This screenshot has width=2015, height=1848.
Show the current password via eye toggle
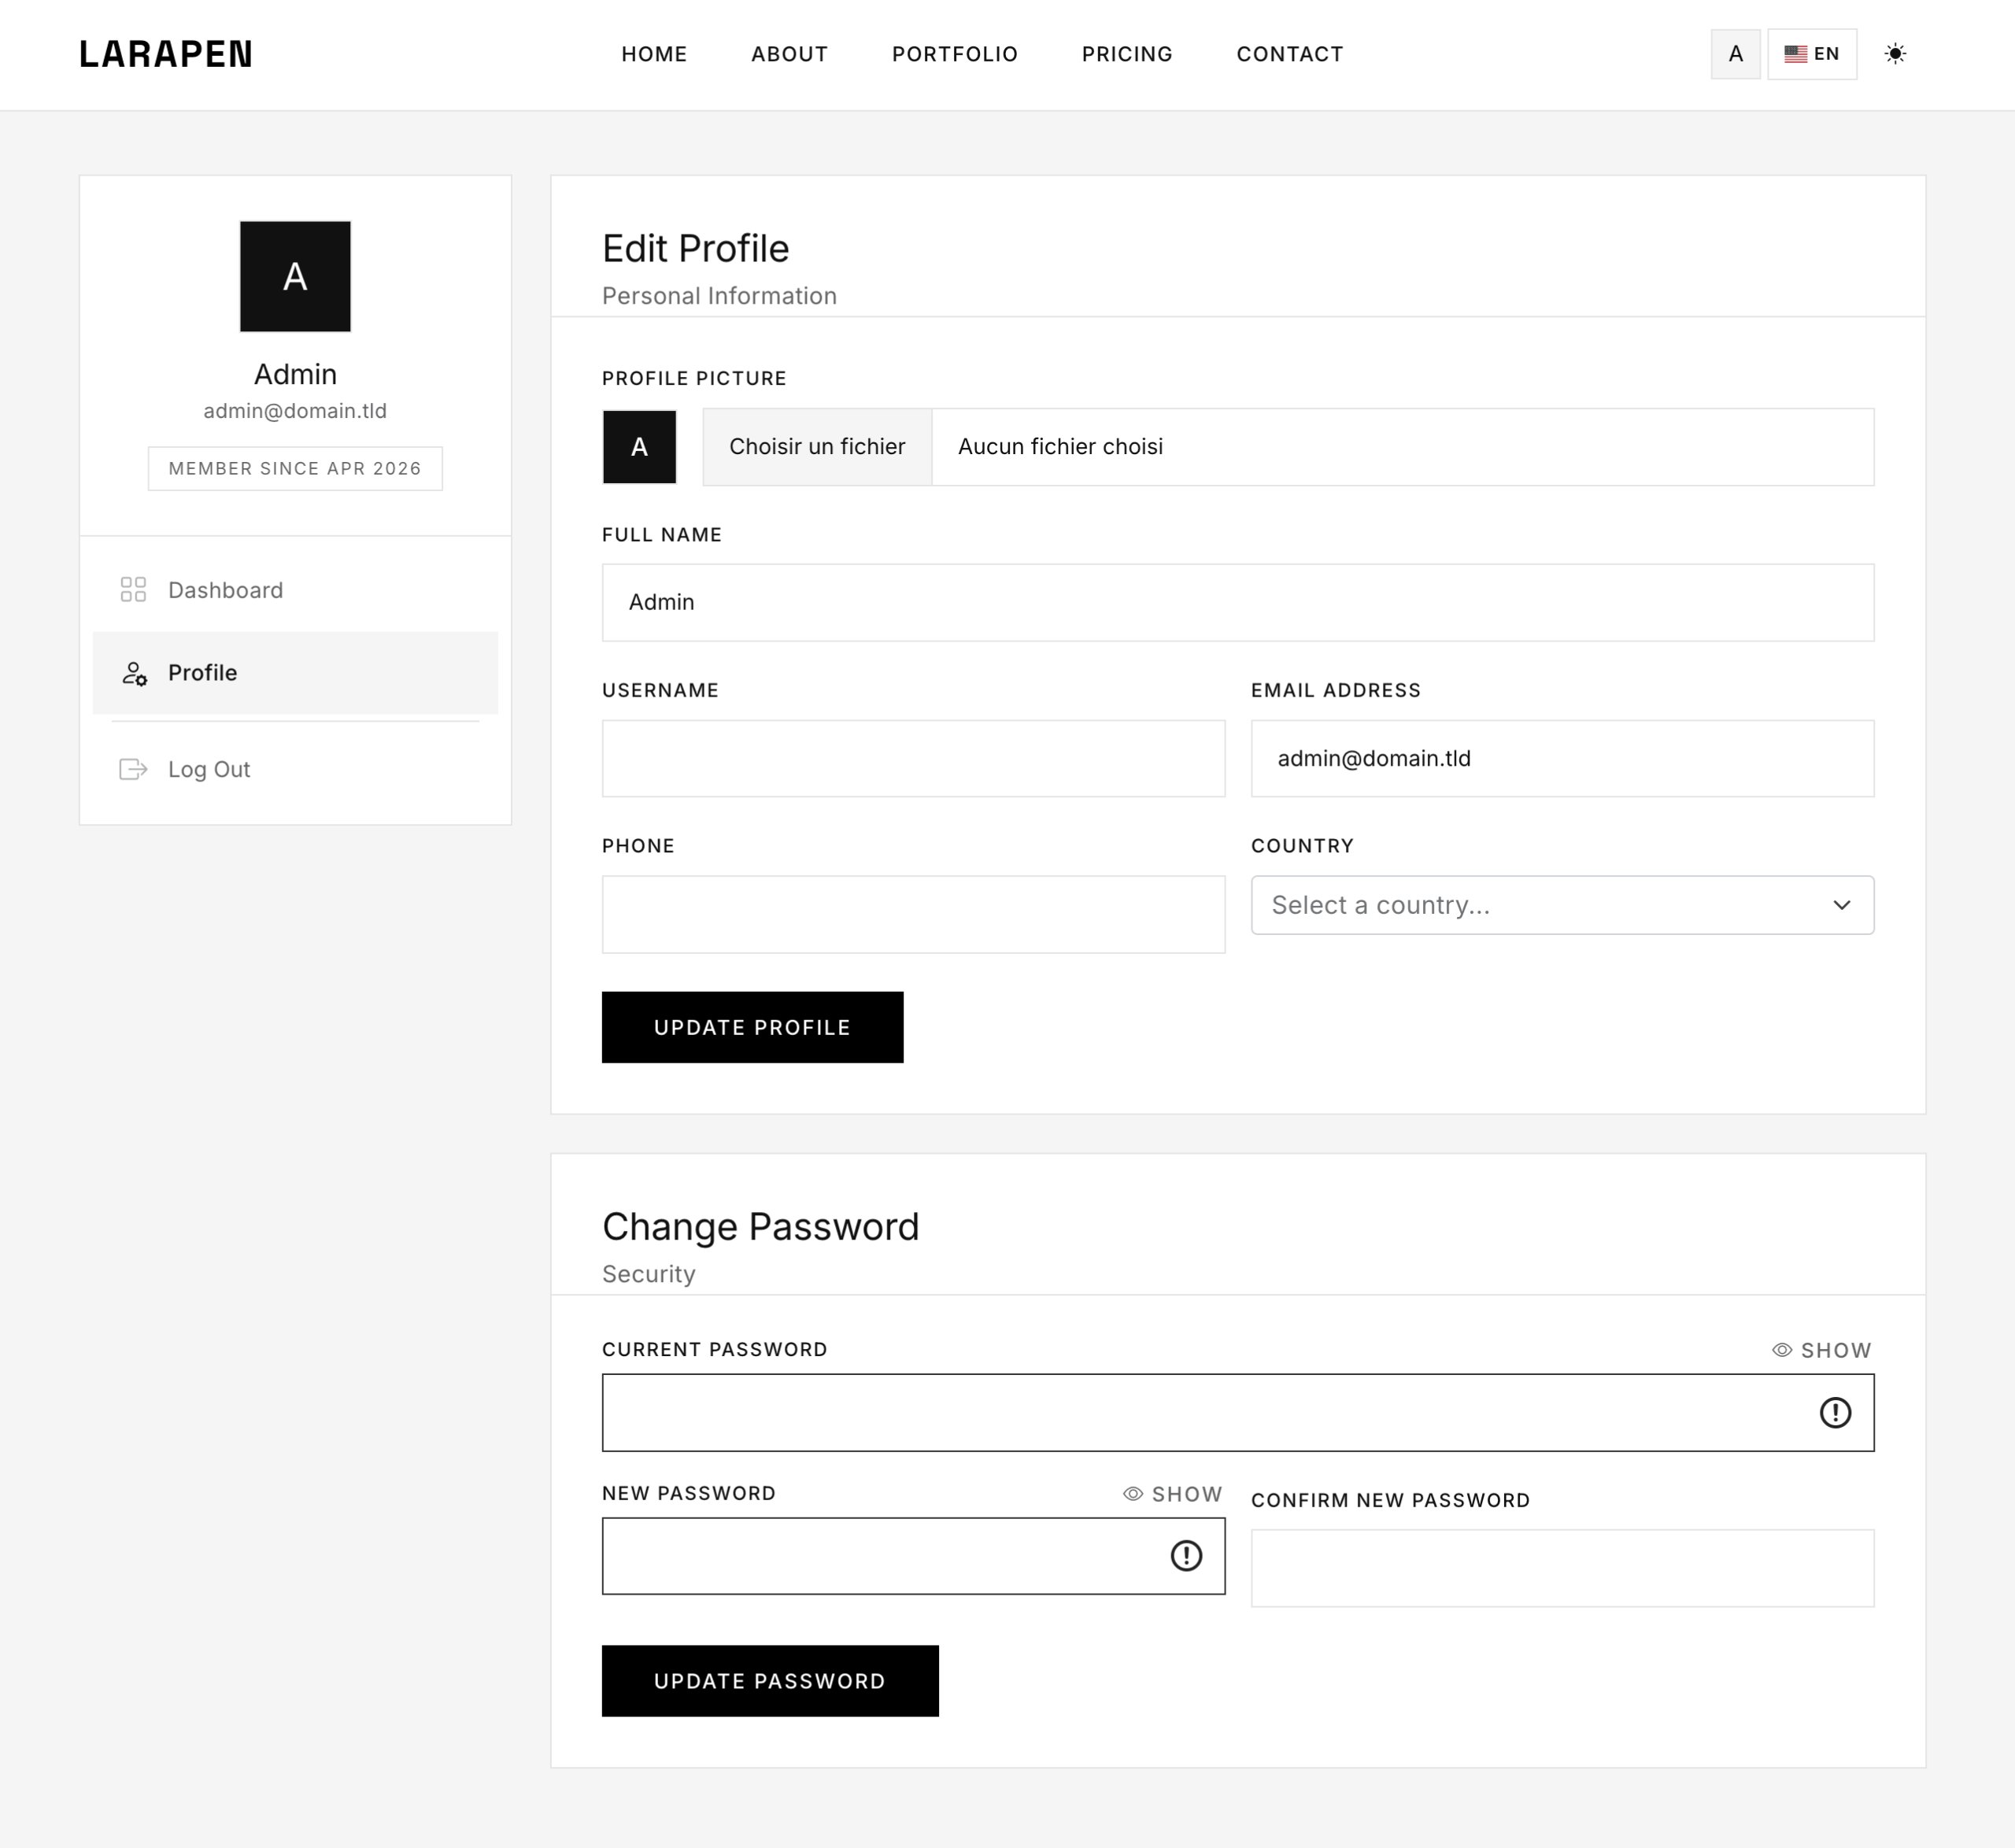coord(1821,1350)
